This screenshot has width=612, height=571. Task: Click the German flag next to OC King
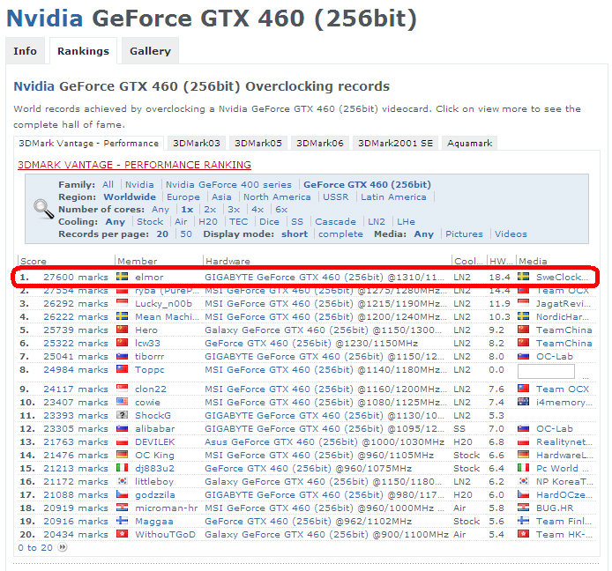click(123, 455)
